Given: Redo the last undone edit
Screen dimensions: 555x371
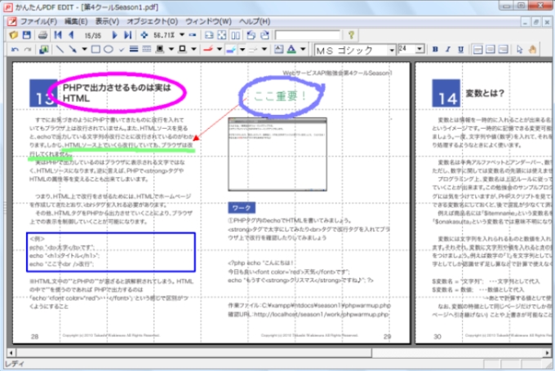Looking at the screenshot, I should coord(28,50).
